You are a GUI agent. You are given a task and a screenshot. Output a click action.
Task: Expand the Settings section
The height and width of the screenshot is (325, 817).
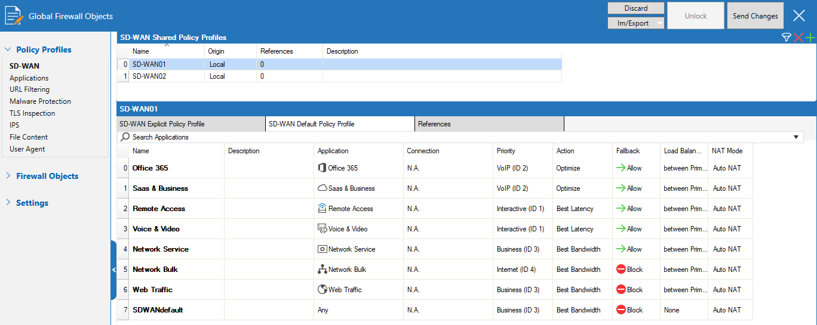click(8, 203)
